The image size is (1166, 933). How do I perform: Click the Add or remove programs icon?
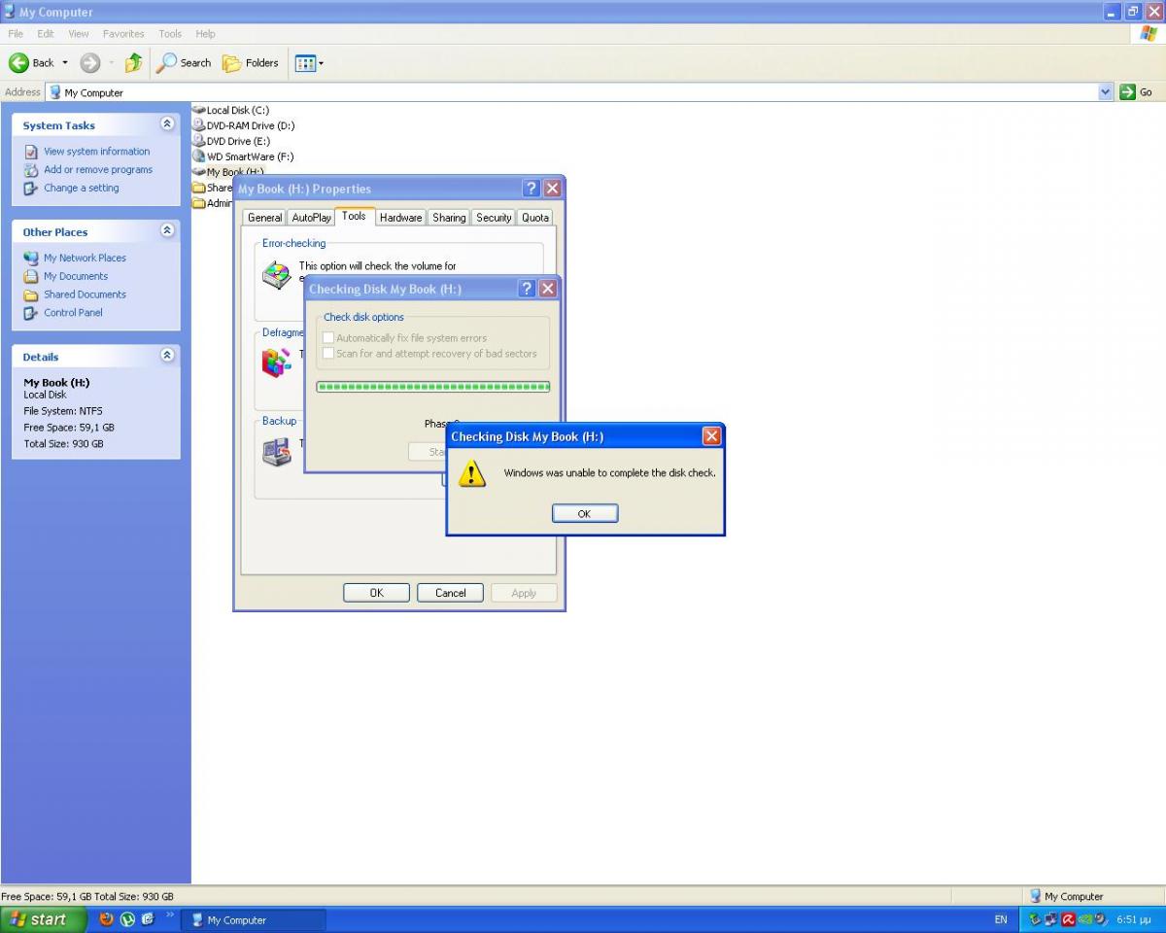point(31,170)
